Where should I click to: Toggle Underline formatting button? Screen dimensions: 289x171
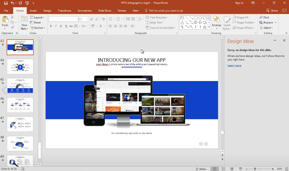[x=61, y=26]
